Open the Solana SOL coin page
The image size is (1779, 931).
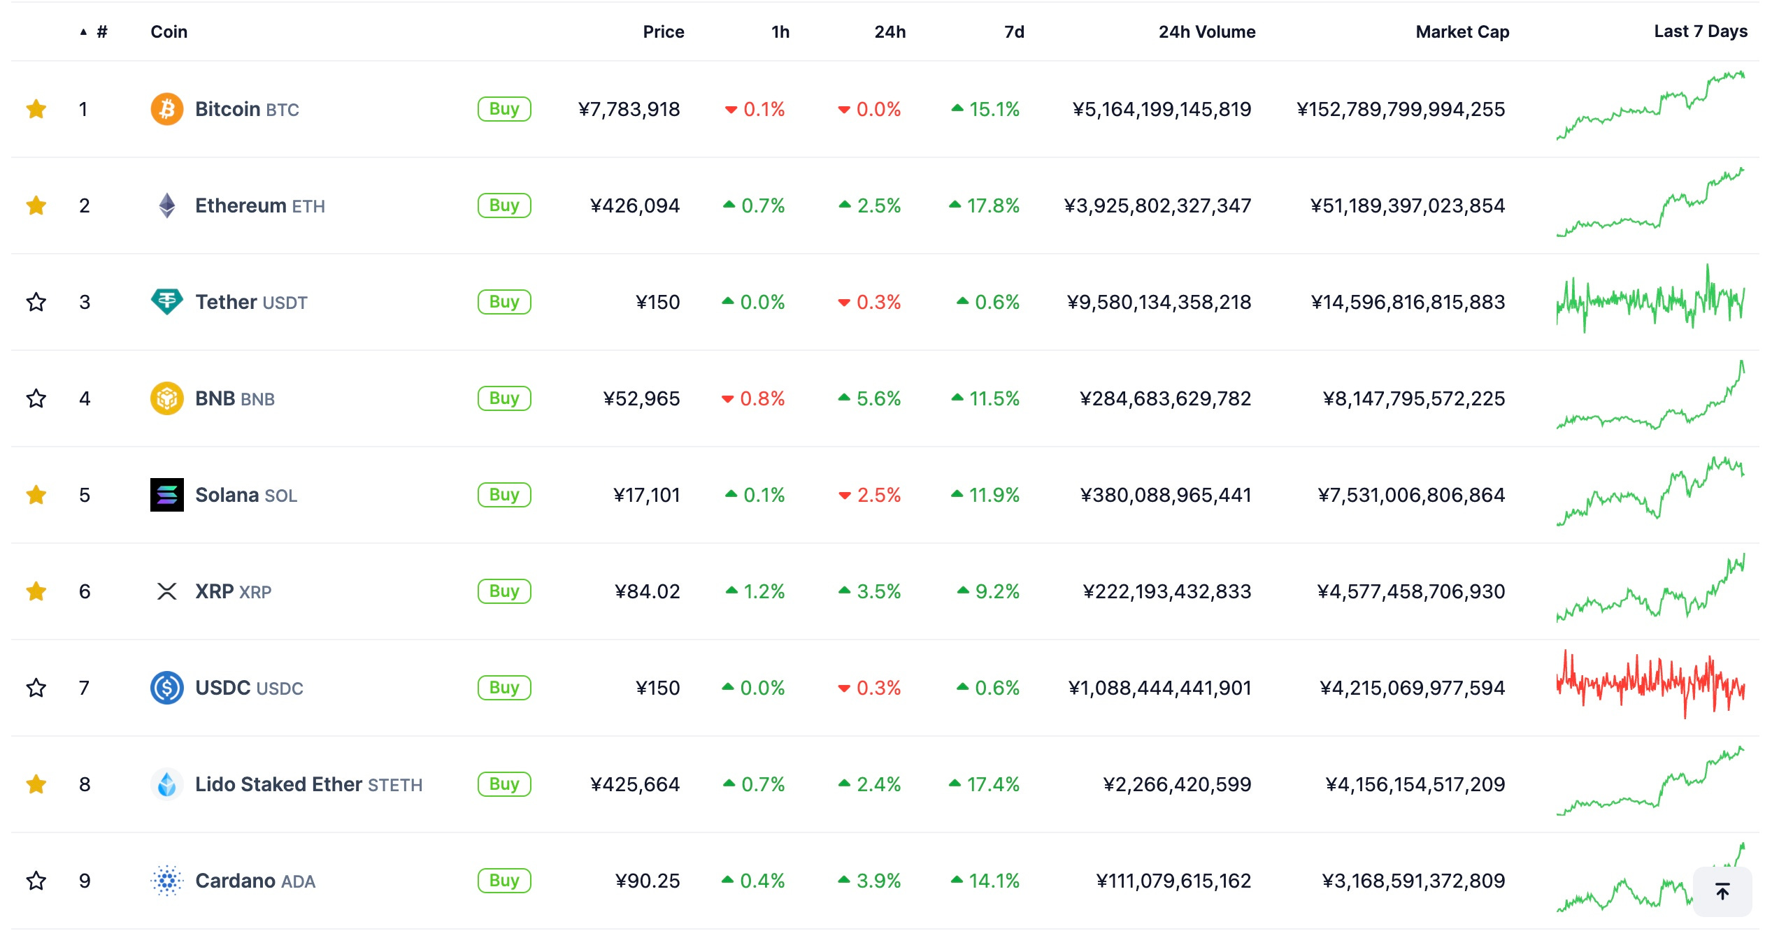[246, 495]
